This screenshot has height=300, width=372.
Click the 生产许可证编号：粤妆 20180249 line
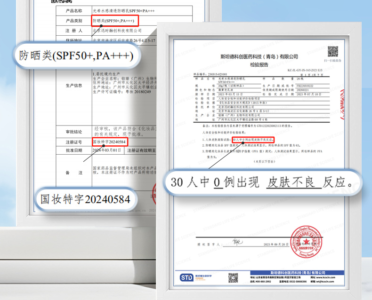tap(121, 92)
